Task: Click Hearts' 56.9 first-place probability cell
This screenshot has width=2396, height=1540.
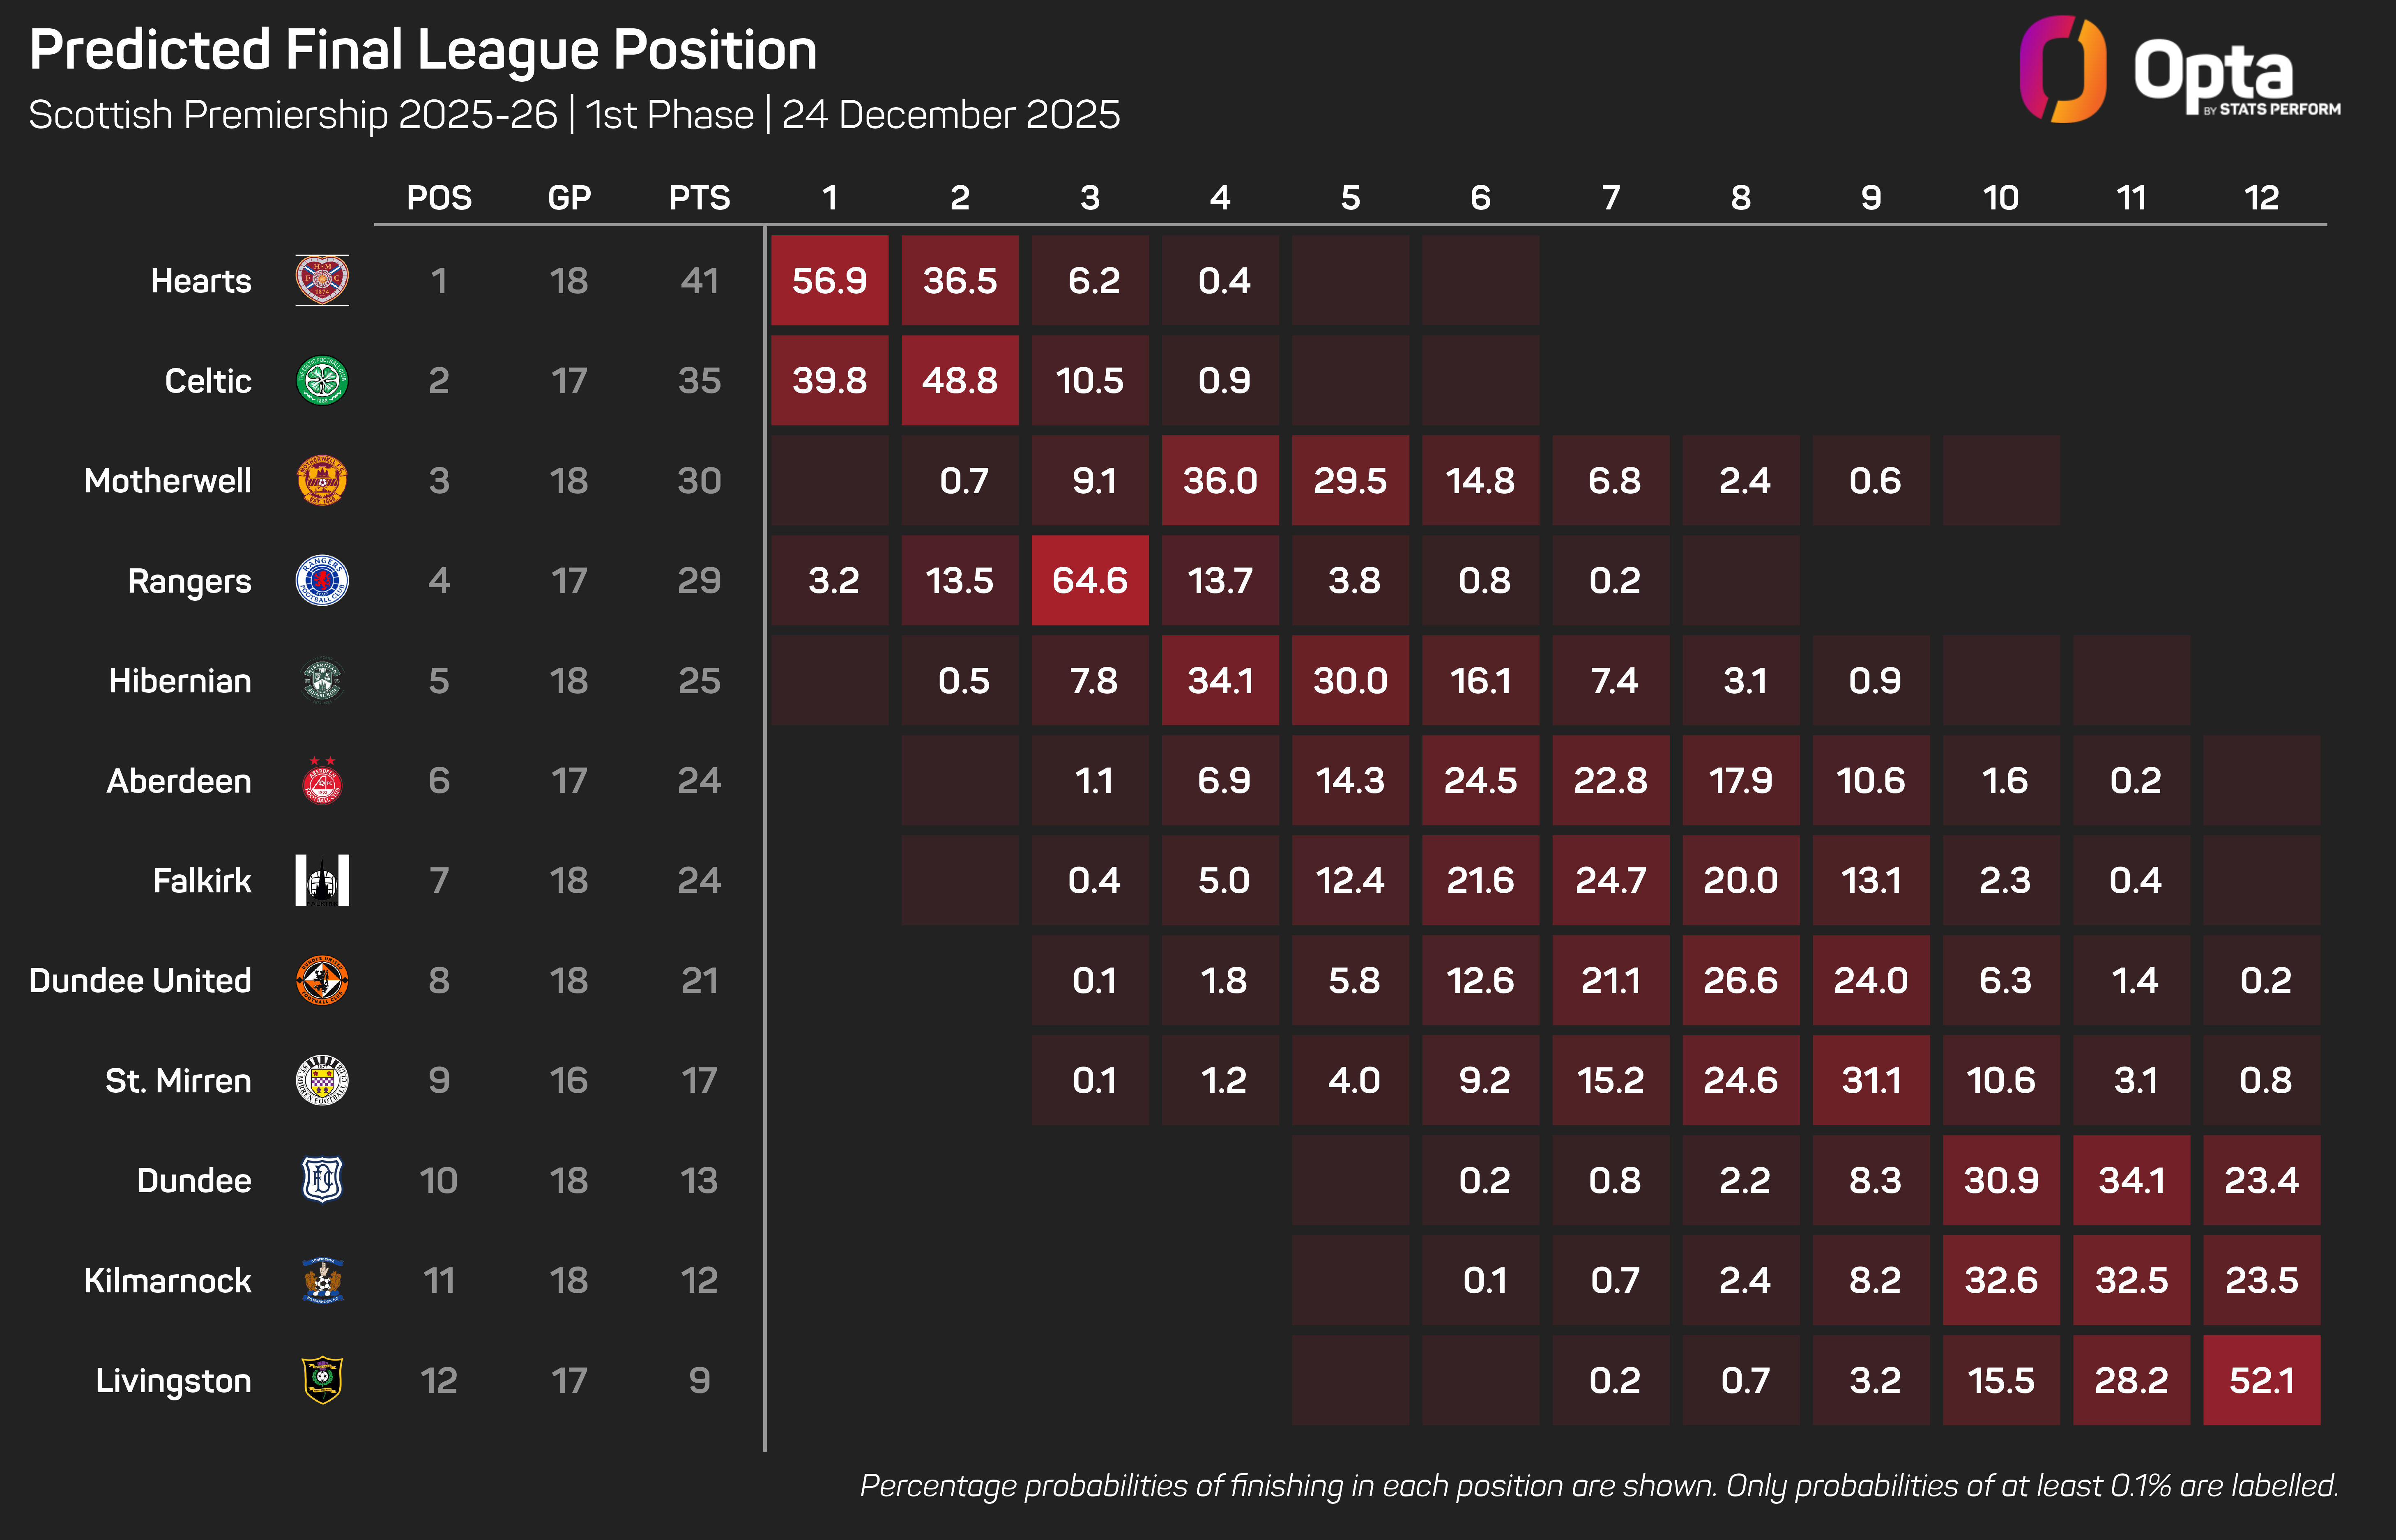Action: point(829,280)
